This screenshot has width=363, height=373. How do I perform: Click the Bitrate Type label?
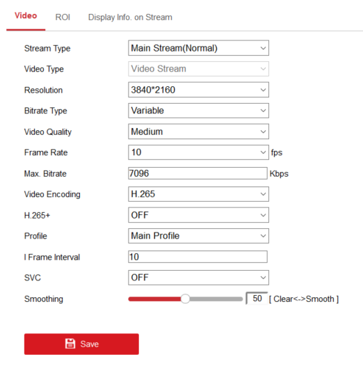(x=46, y=111)
